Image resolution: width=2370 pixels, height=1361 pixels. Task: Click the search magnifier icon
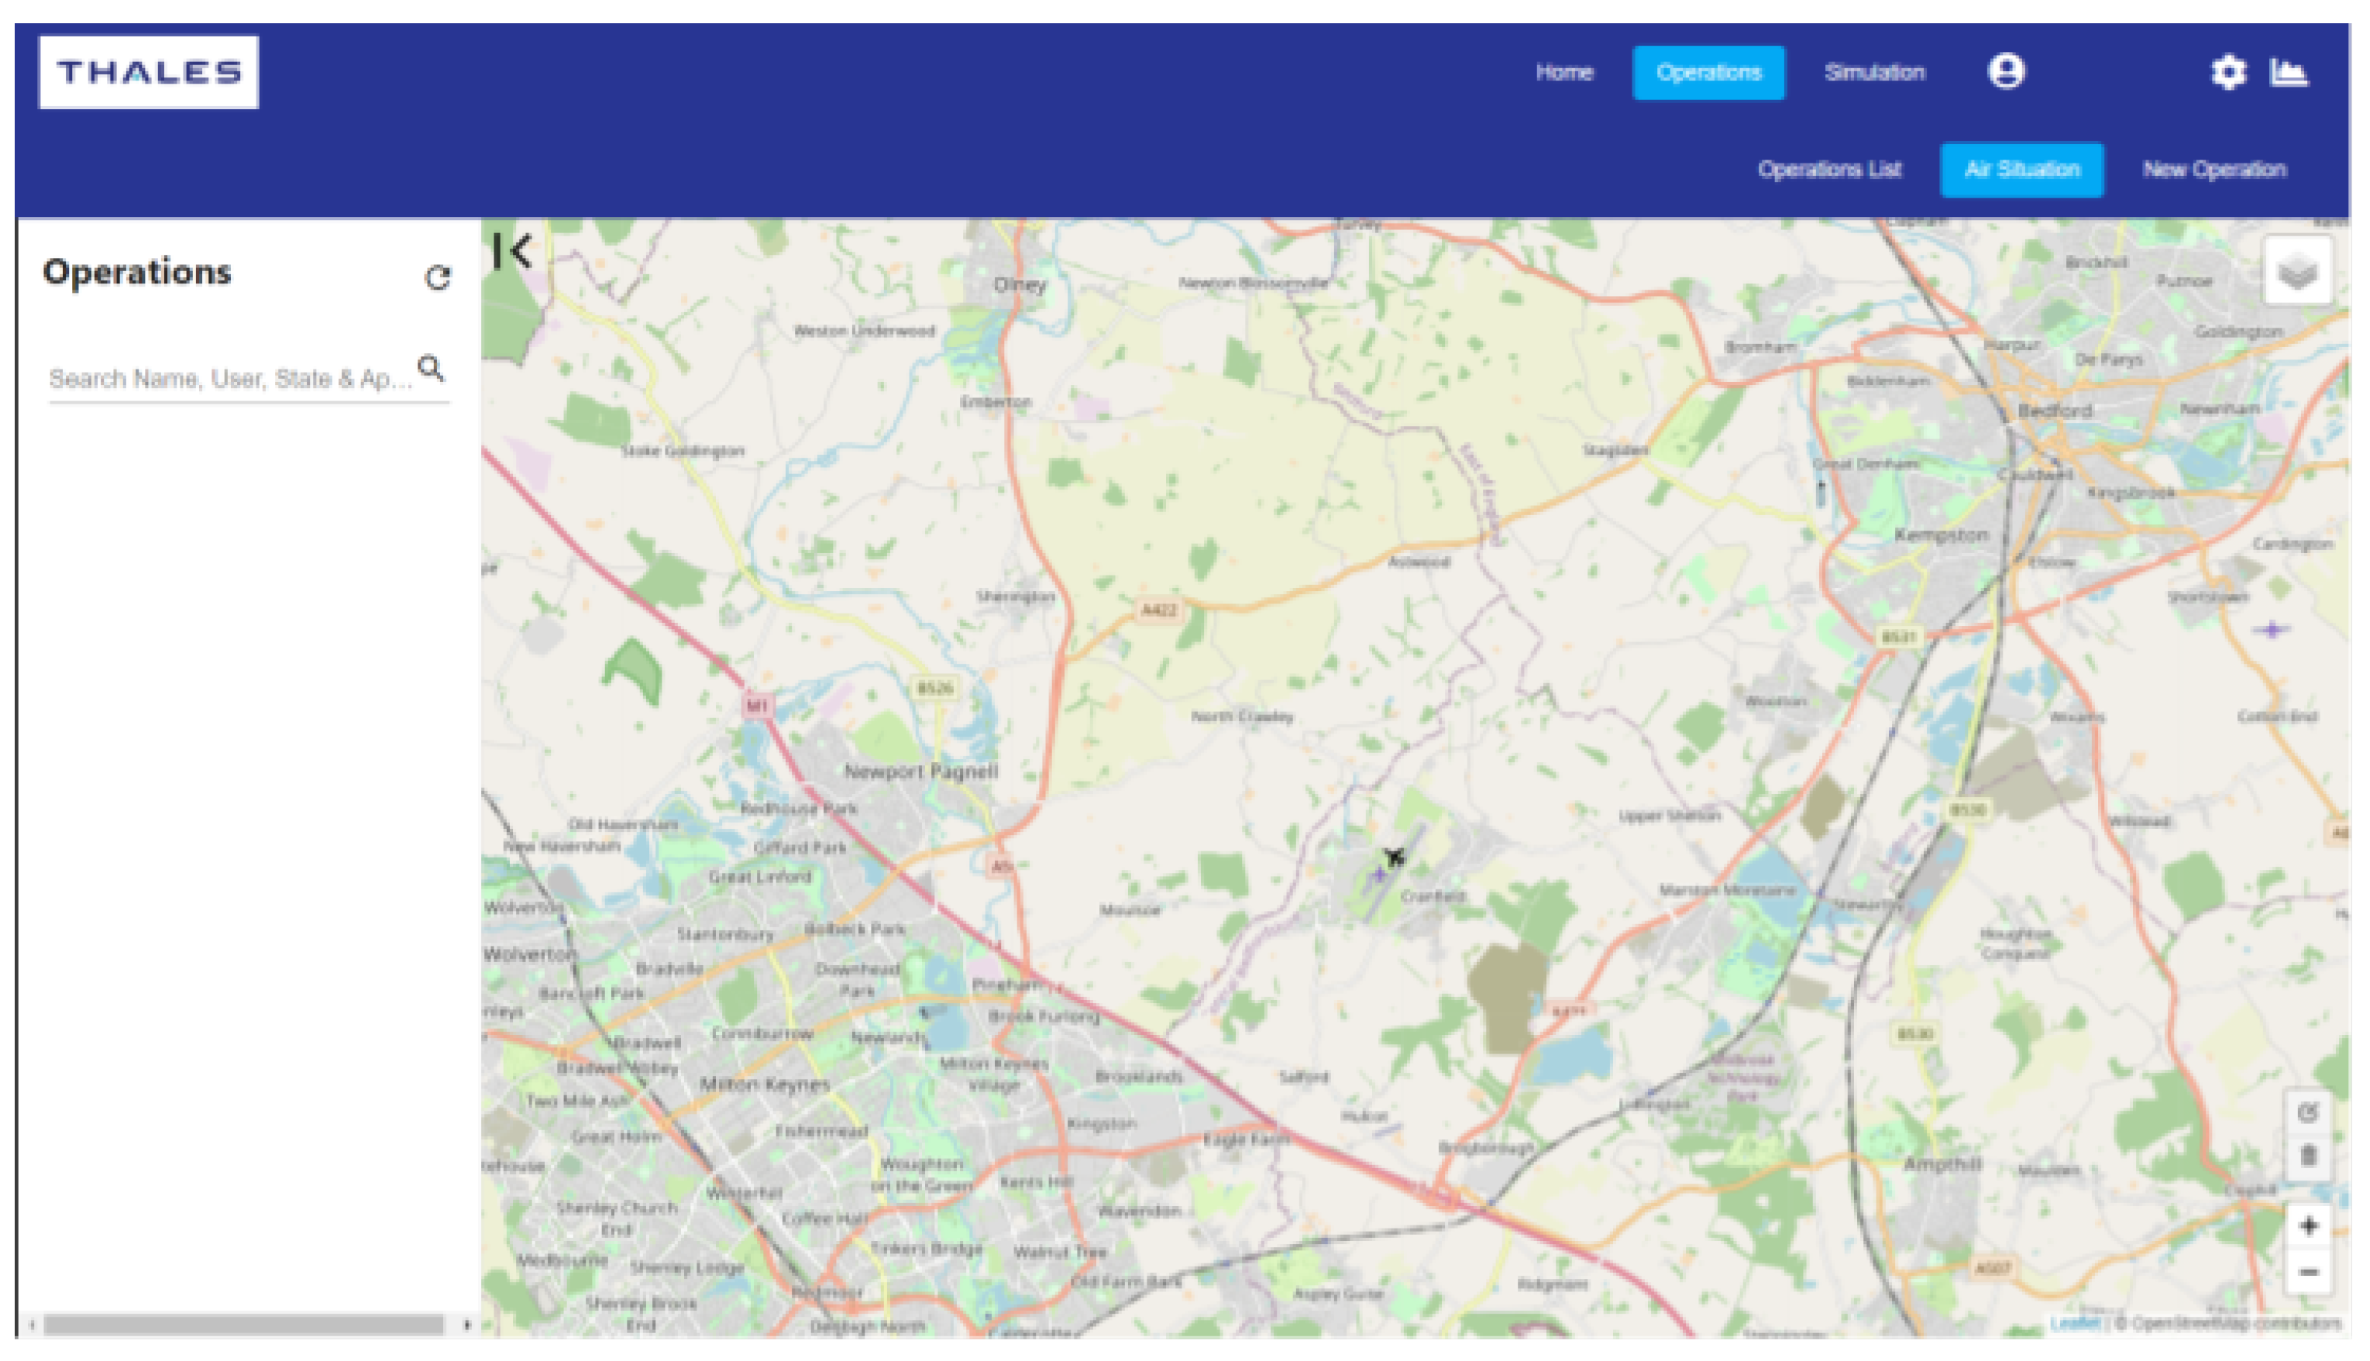coord(431,368)
